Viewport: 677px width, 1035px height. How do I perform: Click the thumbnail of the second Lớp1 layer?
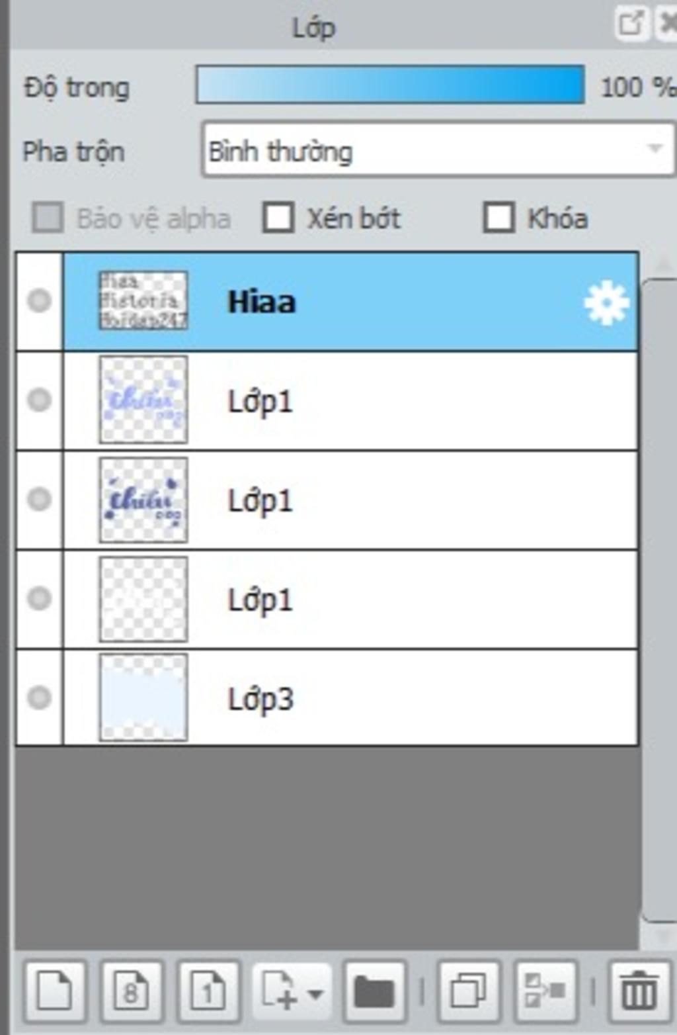[x=143, y=500]
